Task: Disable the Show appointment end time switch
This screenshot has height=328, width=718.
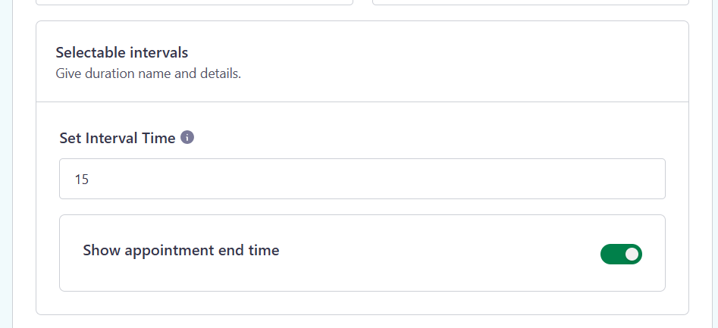Action: point(621,254)
